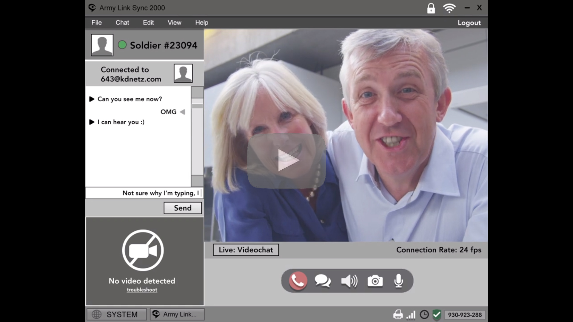Expand the 'Can you see me now?' message arrow

(x=92, y=99)
